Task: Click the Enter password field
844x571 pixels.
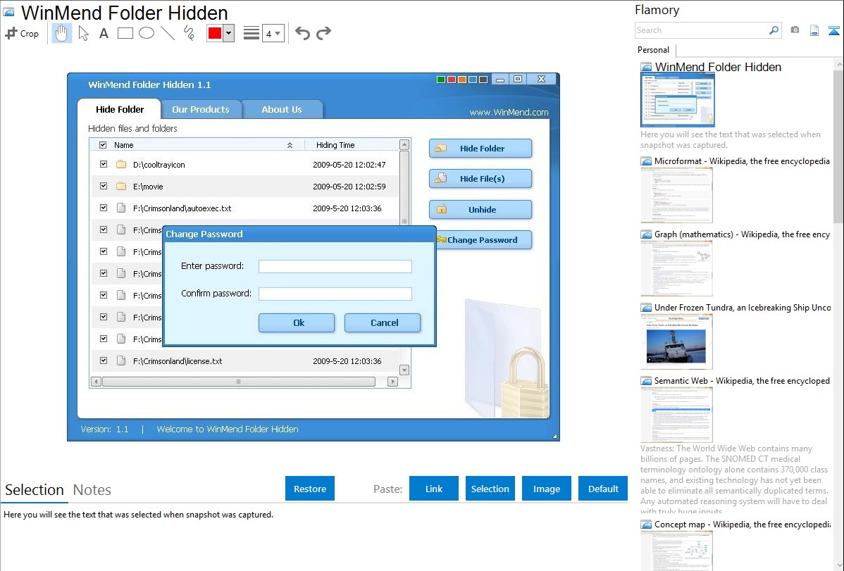Action: click(x=335, y=266)
